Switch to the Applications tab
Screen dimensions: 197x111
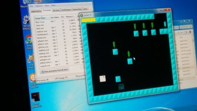[x=36, y=11]
